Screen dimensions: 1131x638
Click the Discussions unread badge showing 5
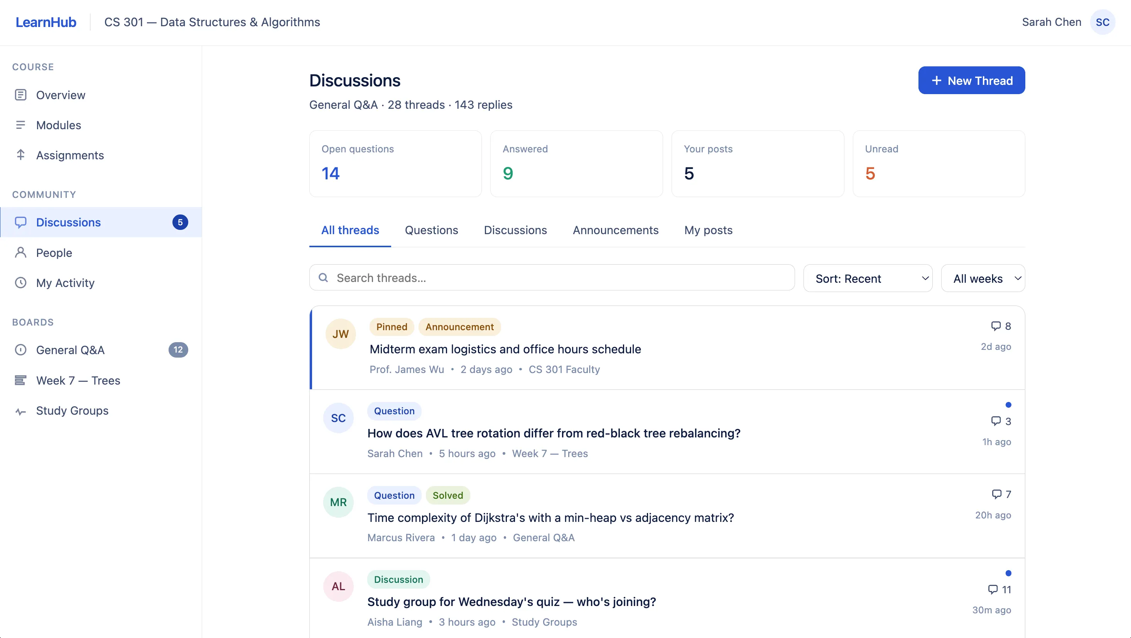tap(180, 222)
